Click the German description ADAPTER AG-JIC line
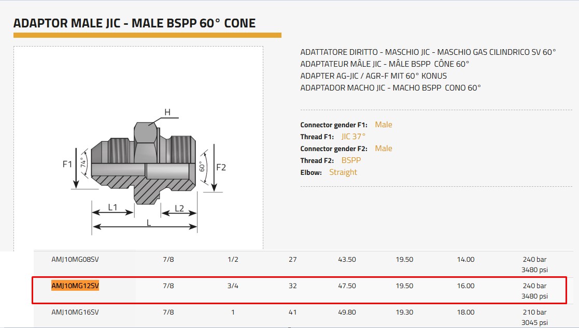579x328 pixels. (373, 76)
